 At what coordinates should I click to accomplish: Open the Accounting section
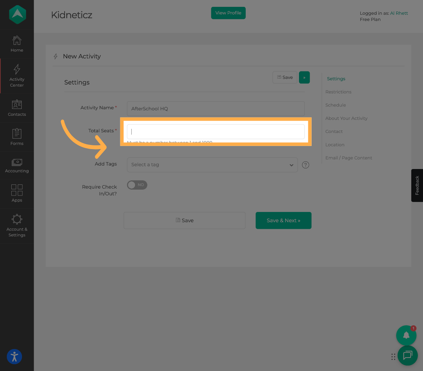click(x=16, y=165)
